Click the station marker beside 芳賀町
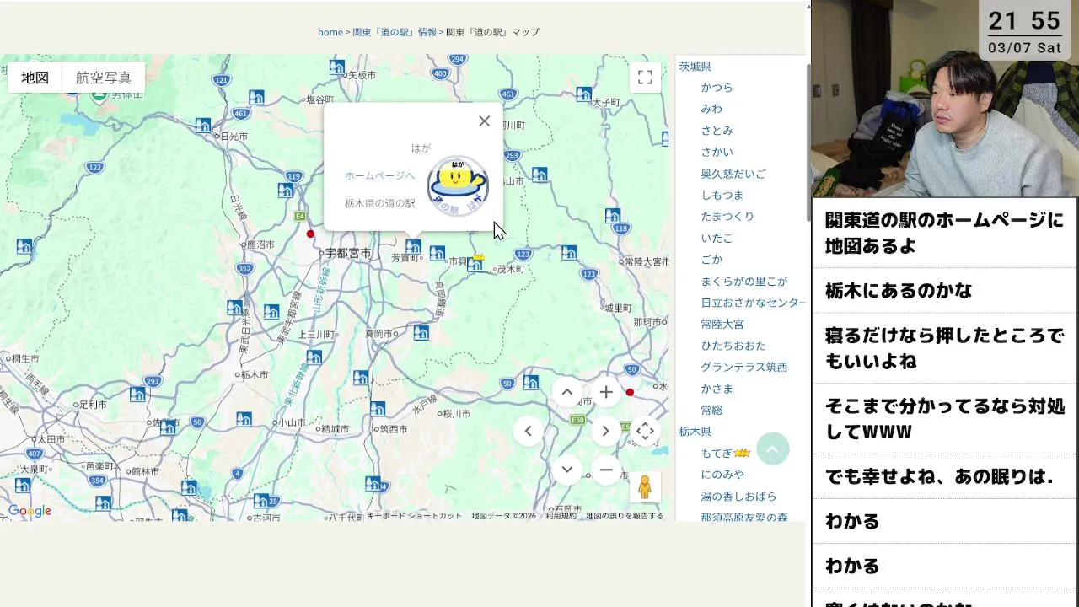This screenshot has height=607, width=1079. 413,246
